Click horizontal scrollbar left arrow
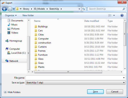 coord(32,72)
